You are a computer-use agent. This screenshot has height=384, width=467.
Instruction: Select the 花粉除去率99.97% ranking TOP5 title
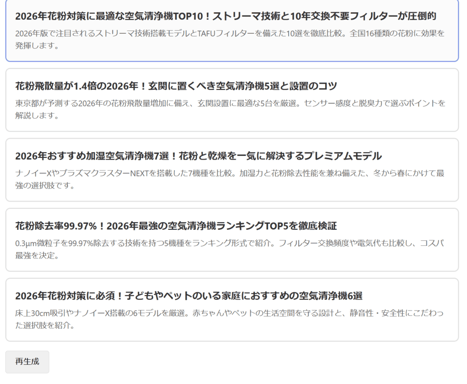[176, 226]
